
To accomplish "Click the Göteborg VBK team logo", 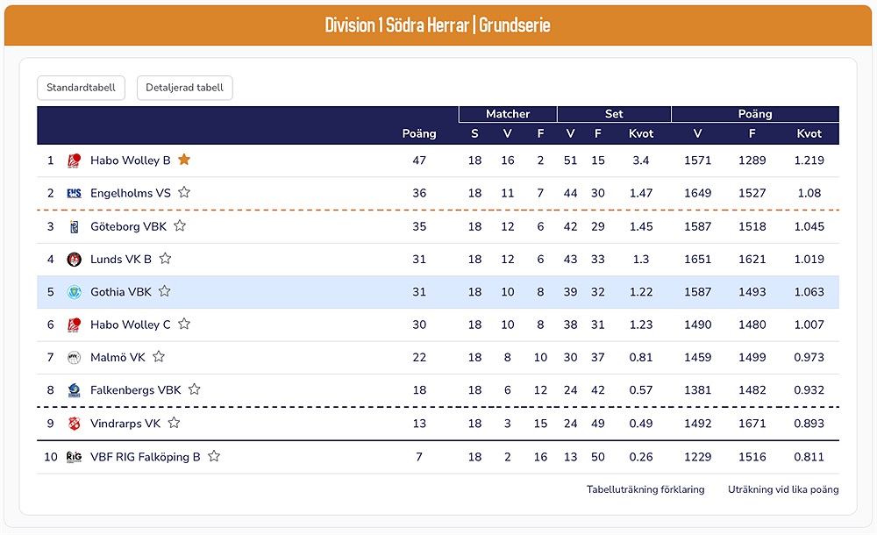I will click(75, 226).
